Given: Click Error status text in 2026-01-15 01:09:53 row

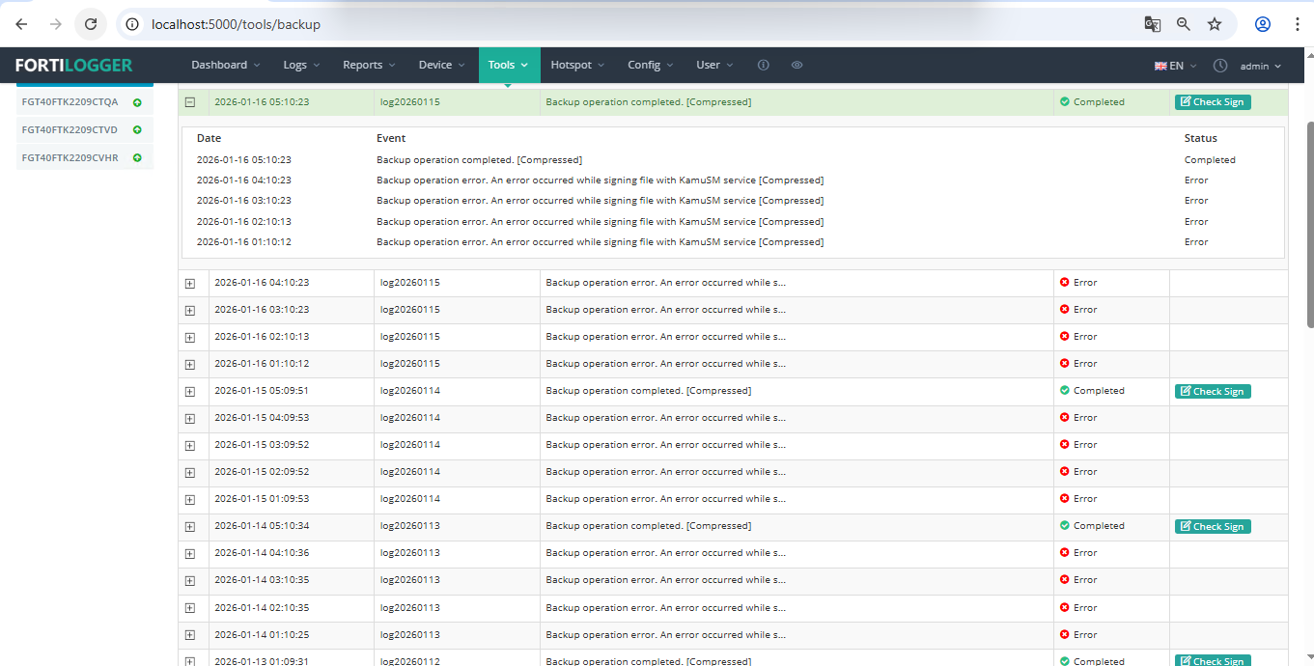Looking at the screenshot, I should (x=1085, y=499).
